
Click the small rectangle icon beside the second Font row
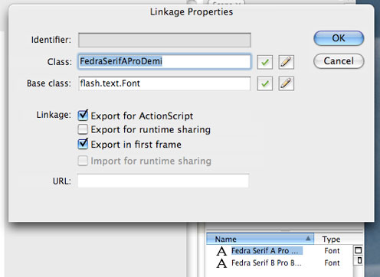click(359, 261)
